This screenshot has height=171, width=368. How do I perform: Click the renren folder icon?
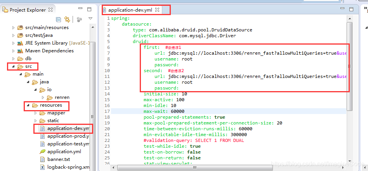click(50, 97)
